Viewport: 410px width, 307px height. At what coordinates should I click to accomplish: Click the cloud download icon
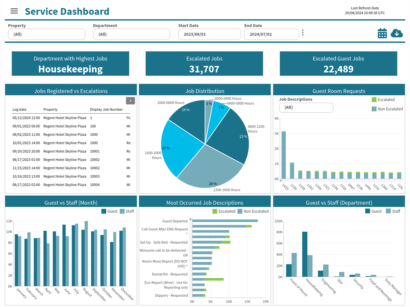(x=397, y=33)
